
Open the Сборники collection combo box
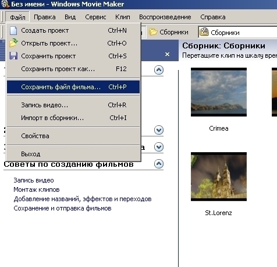coord(237,32)
